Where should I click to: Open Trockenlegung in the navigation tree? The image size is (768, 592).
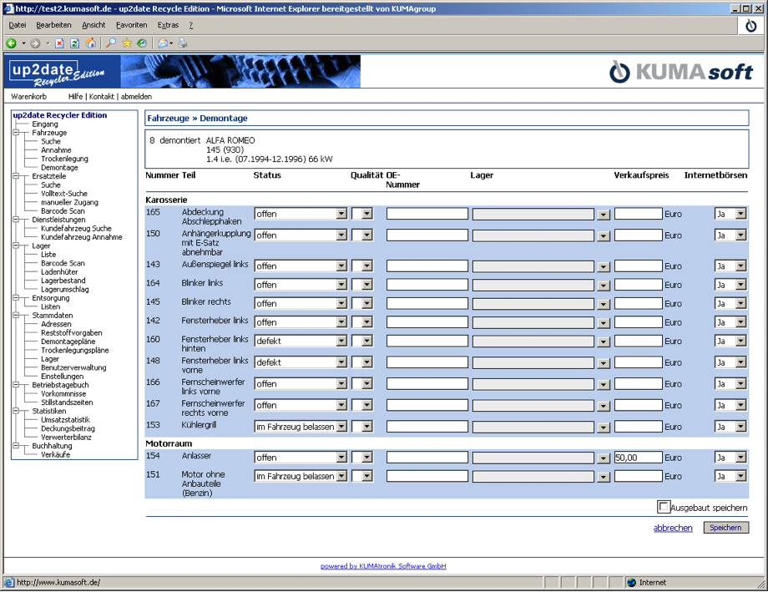64,159
